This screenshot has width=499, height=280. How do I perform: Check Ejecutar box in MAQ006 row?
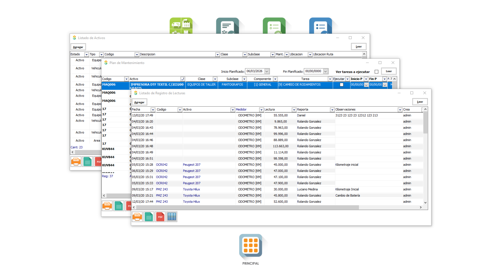[342, 85]
